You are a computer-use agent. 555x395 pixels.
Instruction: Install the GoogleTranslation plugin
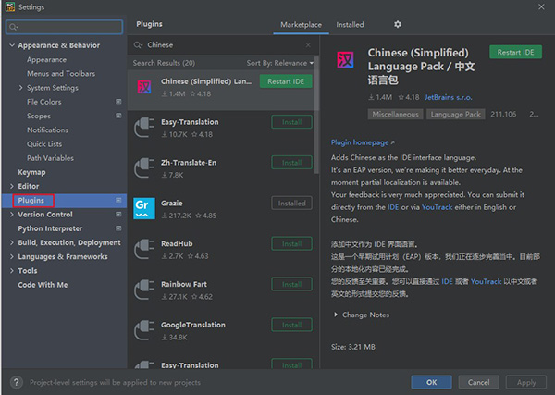click(x=291, y=325)
